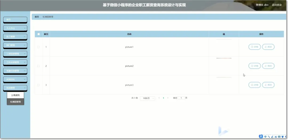Focus the 前往 page jump input field

pyautogui.click(x=181, y=98)
